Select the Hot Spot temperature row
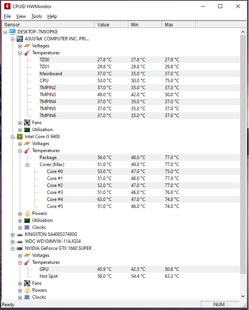 pyautogui.click(x=139, y=276)
